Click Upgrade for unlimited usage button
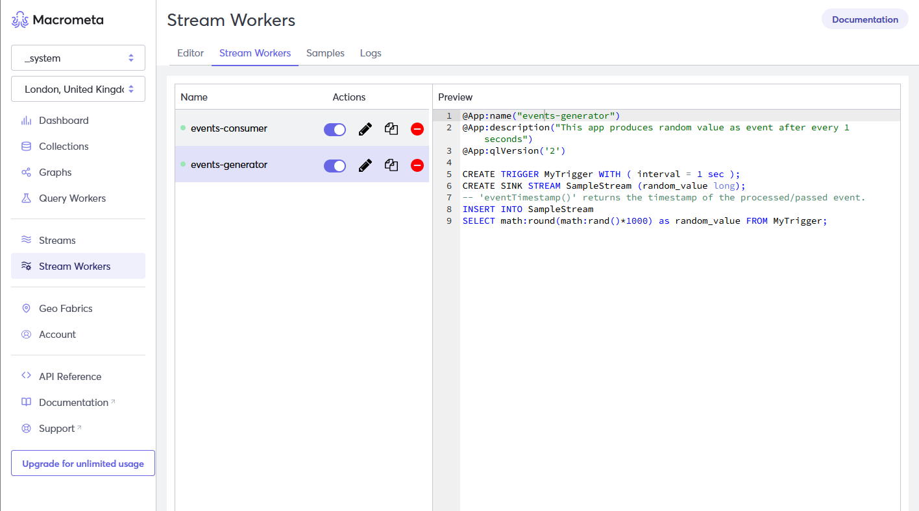Screen dimensions: 919x511 click(83, 464)
